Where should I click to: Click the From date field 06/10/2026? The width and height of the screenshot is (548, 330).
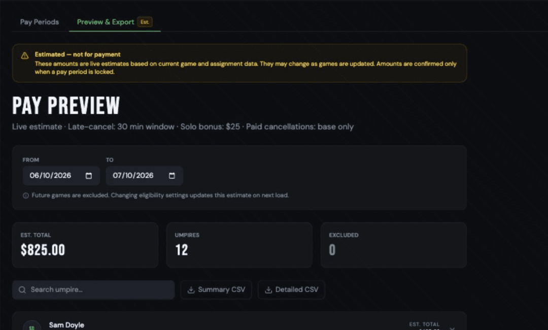click(61, 176)
